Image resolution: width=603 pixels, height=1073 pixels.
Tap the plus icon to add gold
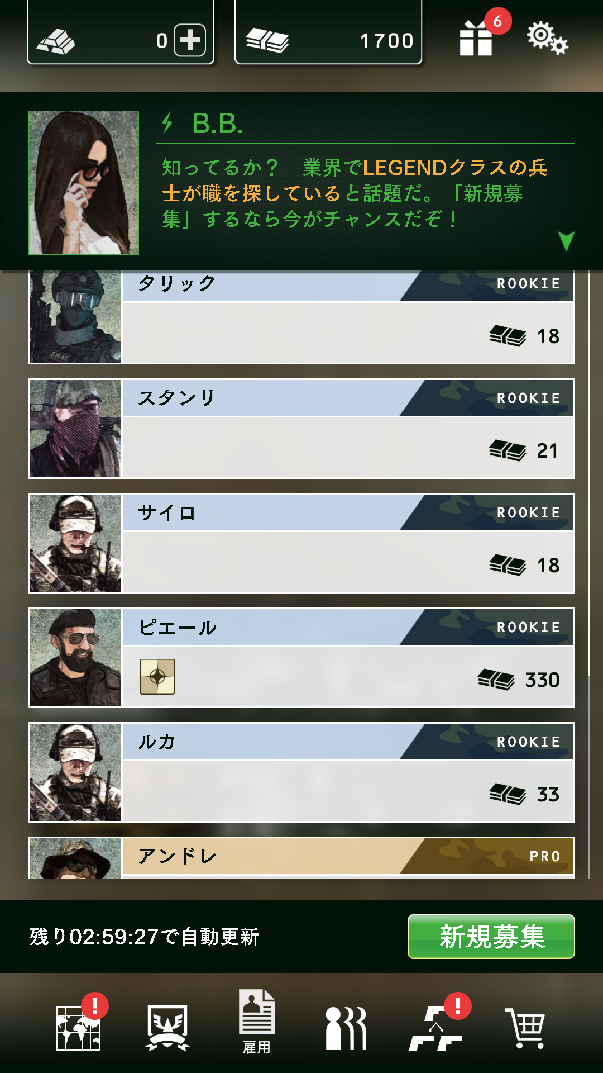[x=190, y=40]
